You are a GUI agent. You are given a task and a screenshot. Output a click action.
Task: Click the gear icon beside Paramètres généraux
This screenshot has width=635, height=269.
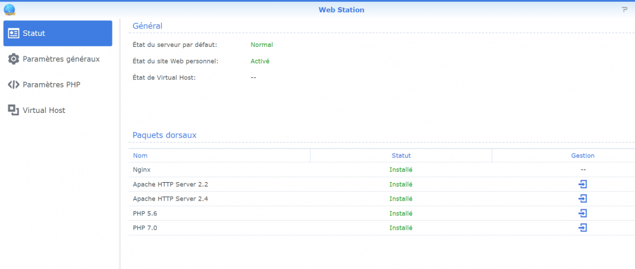(13, 59)
